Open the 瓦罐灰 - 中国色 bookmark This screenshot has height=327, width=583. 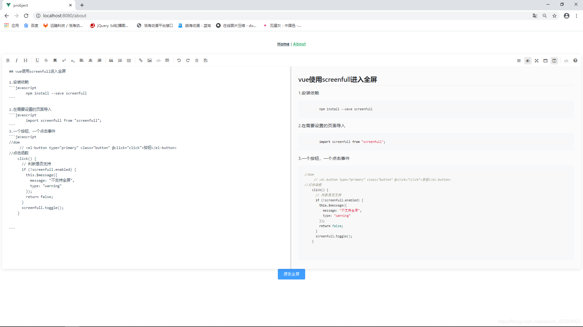click(x=282, y=26)
